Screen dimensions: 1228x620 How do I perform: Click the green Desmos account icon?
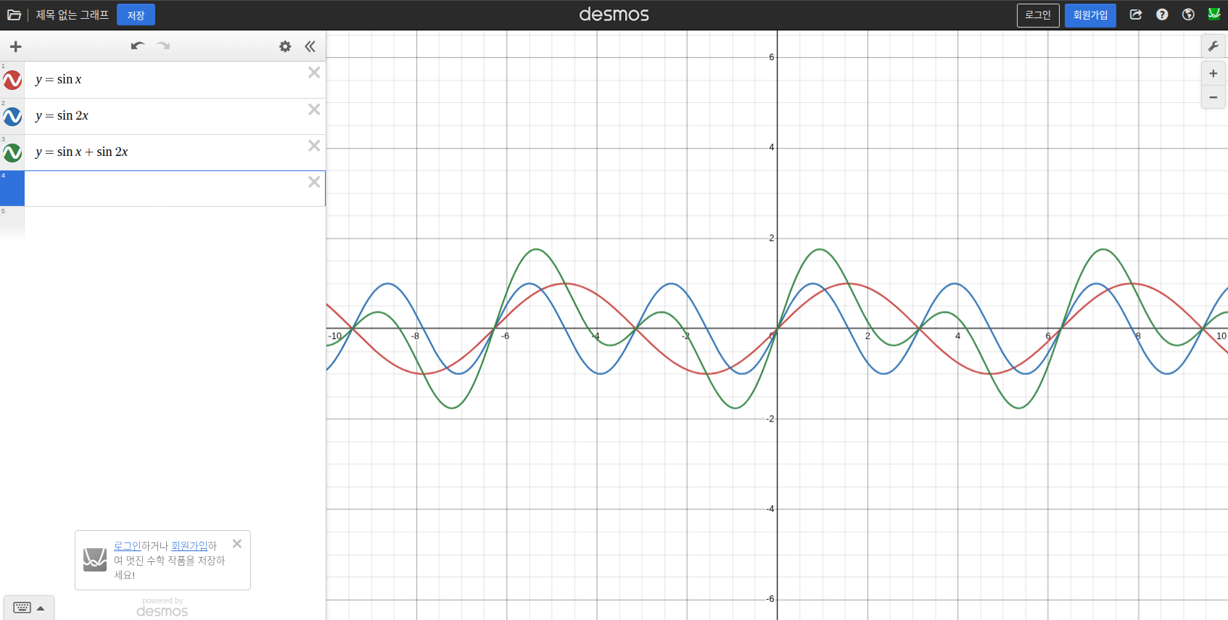(x=1214, y=14)
